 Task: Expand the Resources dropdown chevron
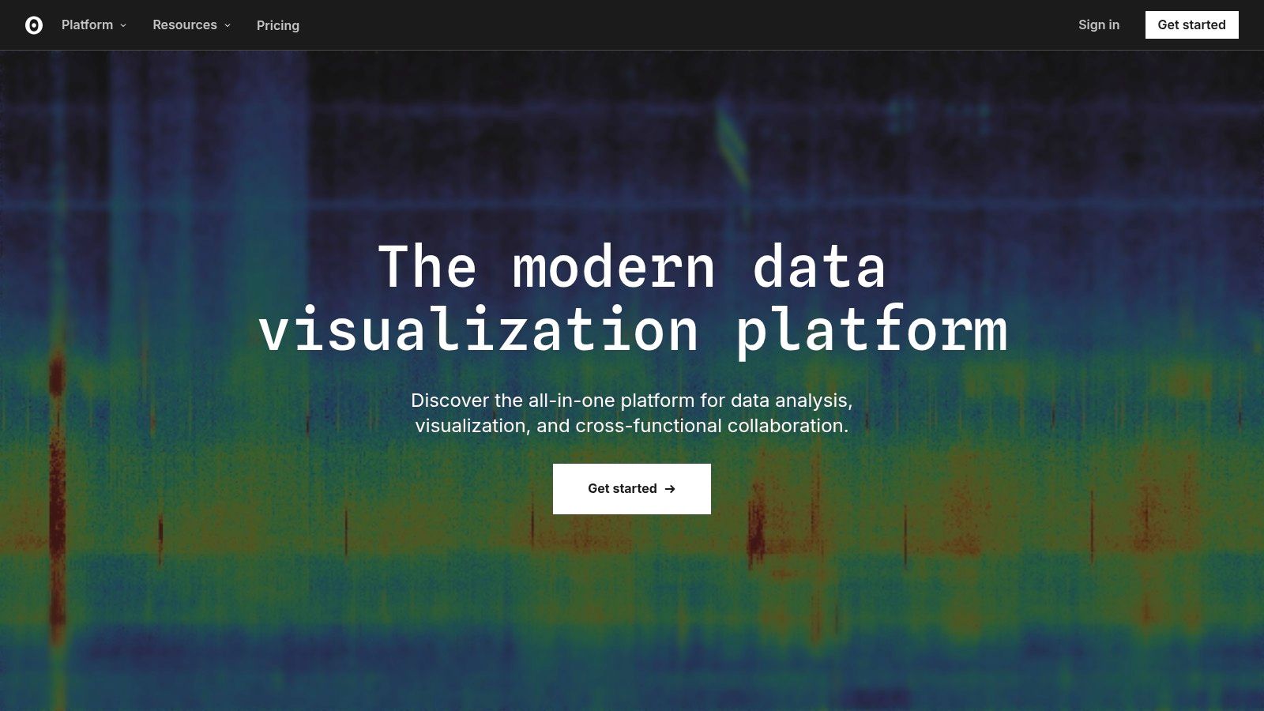[228, 25]
